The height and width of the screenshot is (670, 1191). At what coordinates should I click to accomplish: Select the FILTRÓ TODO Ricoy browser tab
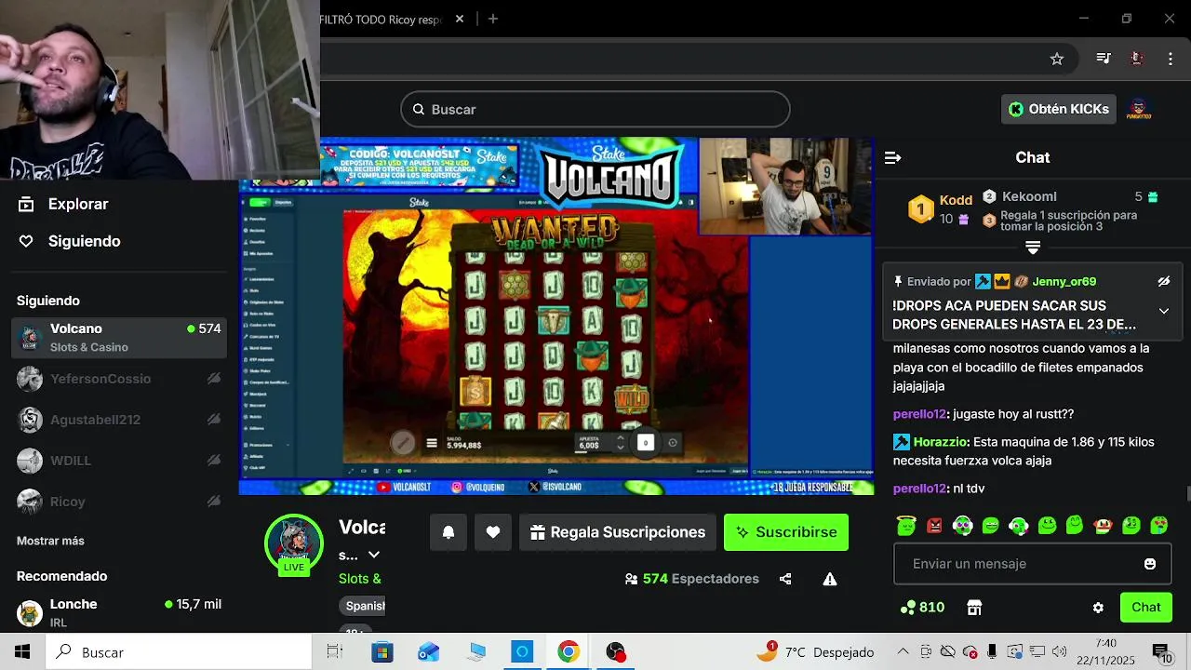381,20
